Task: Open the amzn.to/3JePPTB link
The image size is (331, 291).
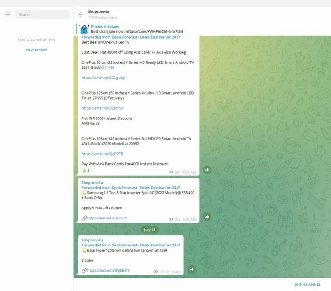Action: click(102, 154)
